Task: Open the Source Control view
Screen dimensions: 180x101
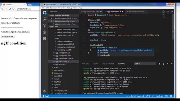Action: point(44,26)
